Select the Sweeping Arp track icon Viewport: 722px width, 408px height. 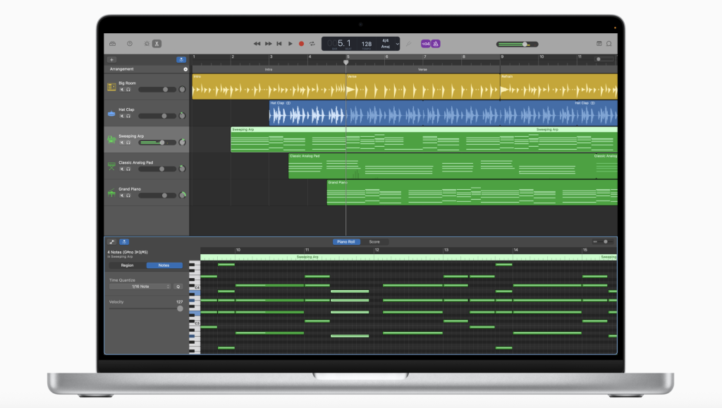[111, 140]
